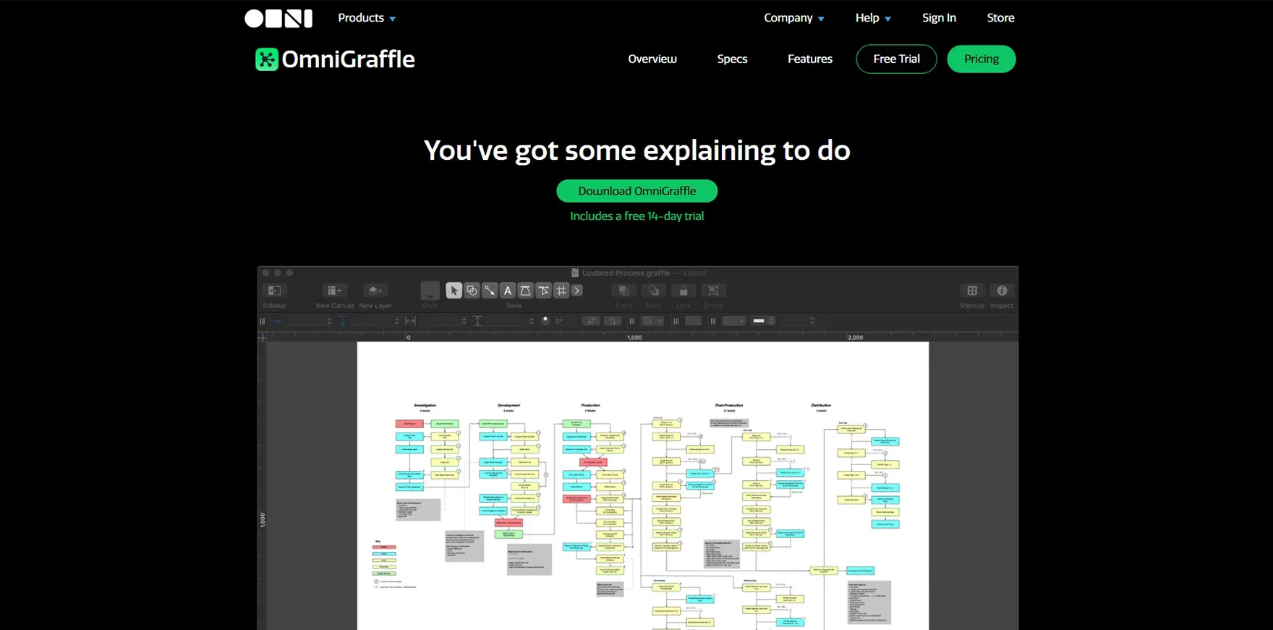Open the Help dropdown menu
Screen dimensions: 1273x630
click(x=873, y=18)
